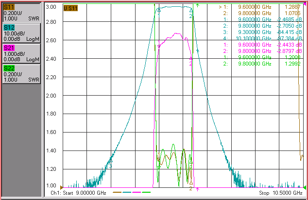308x200 pixels.
Task: Select the S11 trace button
Action: (x=21, y=13)
